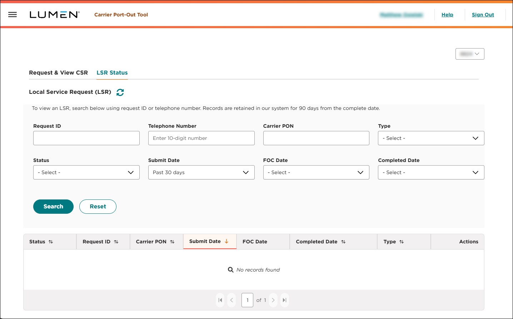Screen dimensions: 513x319
Task: Go to the previous results page
Action: [231, 300]
